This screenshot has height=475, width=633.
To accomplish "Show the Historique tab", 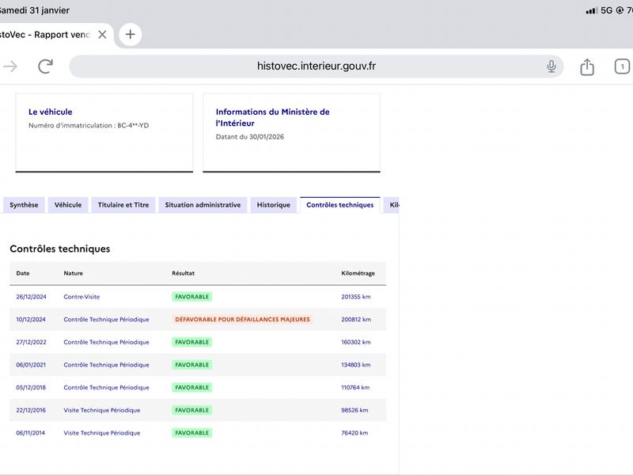I will coord(273,205).
